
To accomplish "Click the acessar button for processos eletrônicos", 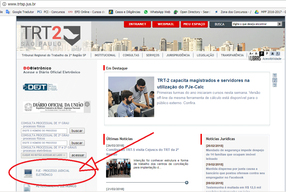I will click(x=78, y=155).
